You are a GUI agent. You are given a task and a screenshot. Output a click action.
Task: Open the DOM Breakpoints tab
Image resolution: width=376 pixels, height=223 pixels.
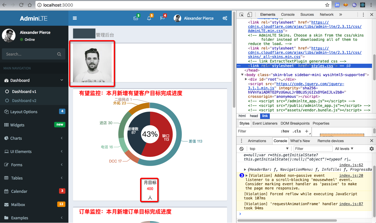click(x=295, y=123)
